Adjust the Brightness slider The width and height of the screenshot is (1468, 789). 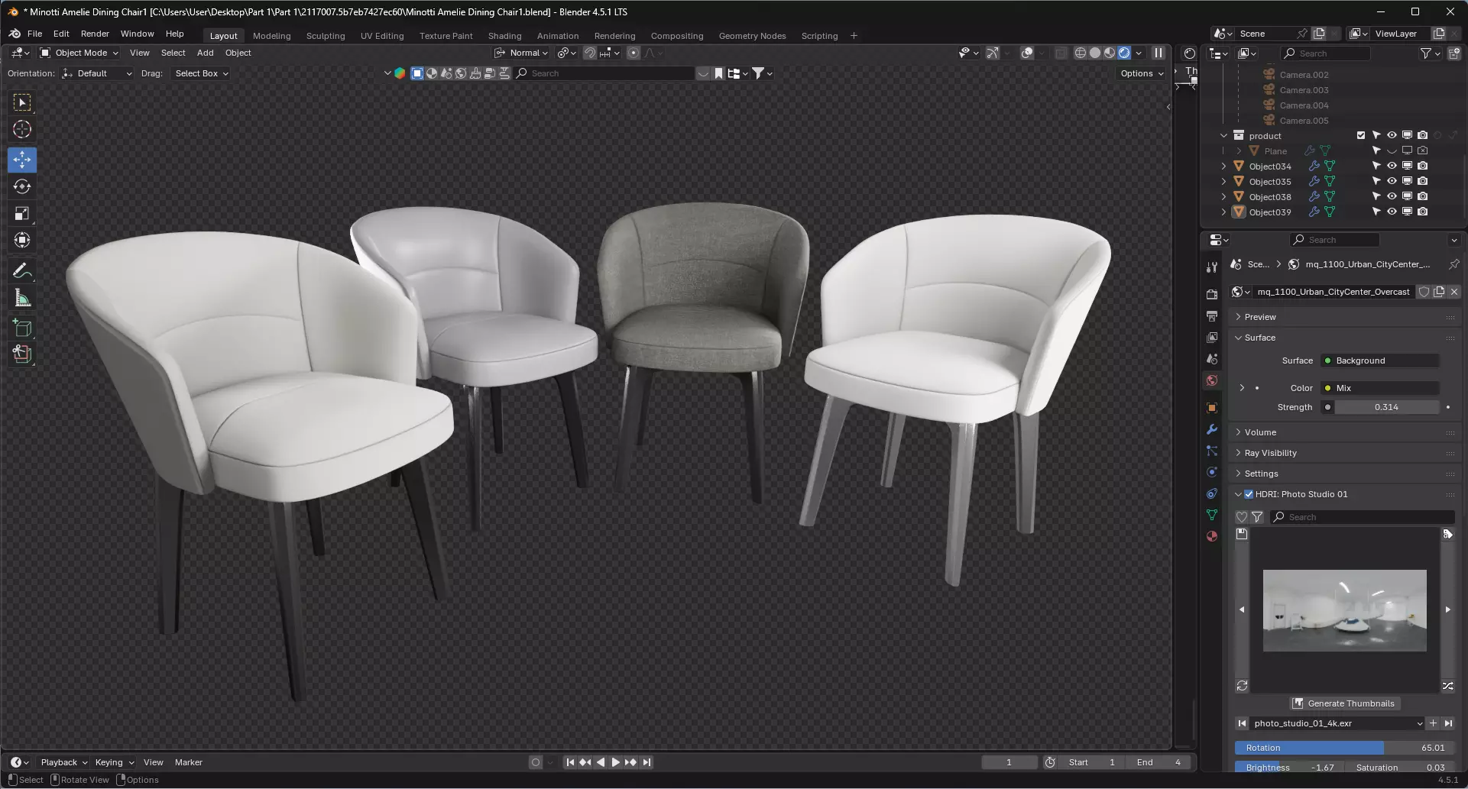tap(1289, 768)
